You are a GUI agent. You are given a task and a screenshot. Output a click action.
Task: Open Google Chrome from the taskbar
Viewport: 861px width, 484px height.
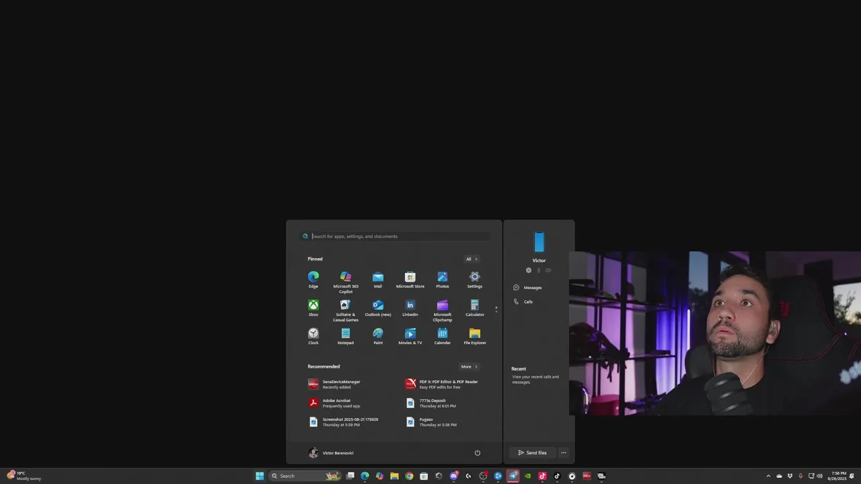tap(409, 476)
